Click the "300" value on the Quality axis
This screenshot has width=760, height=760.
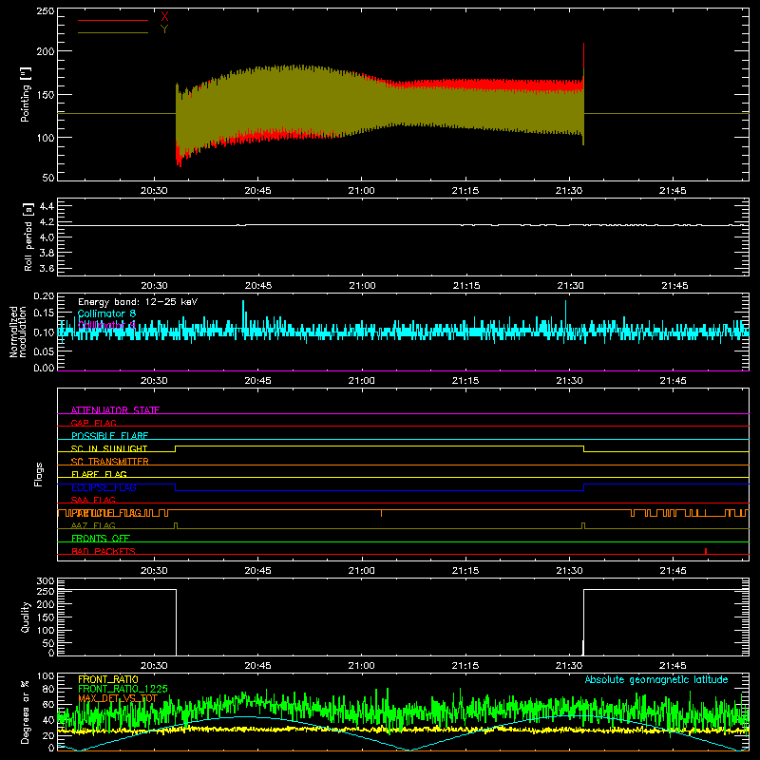[x=46, y=581]
